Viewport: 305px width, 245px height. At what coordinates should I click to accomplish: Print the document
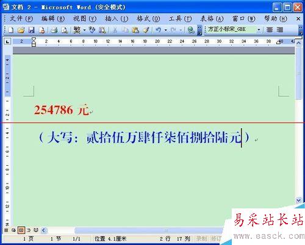click(54, 30)
